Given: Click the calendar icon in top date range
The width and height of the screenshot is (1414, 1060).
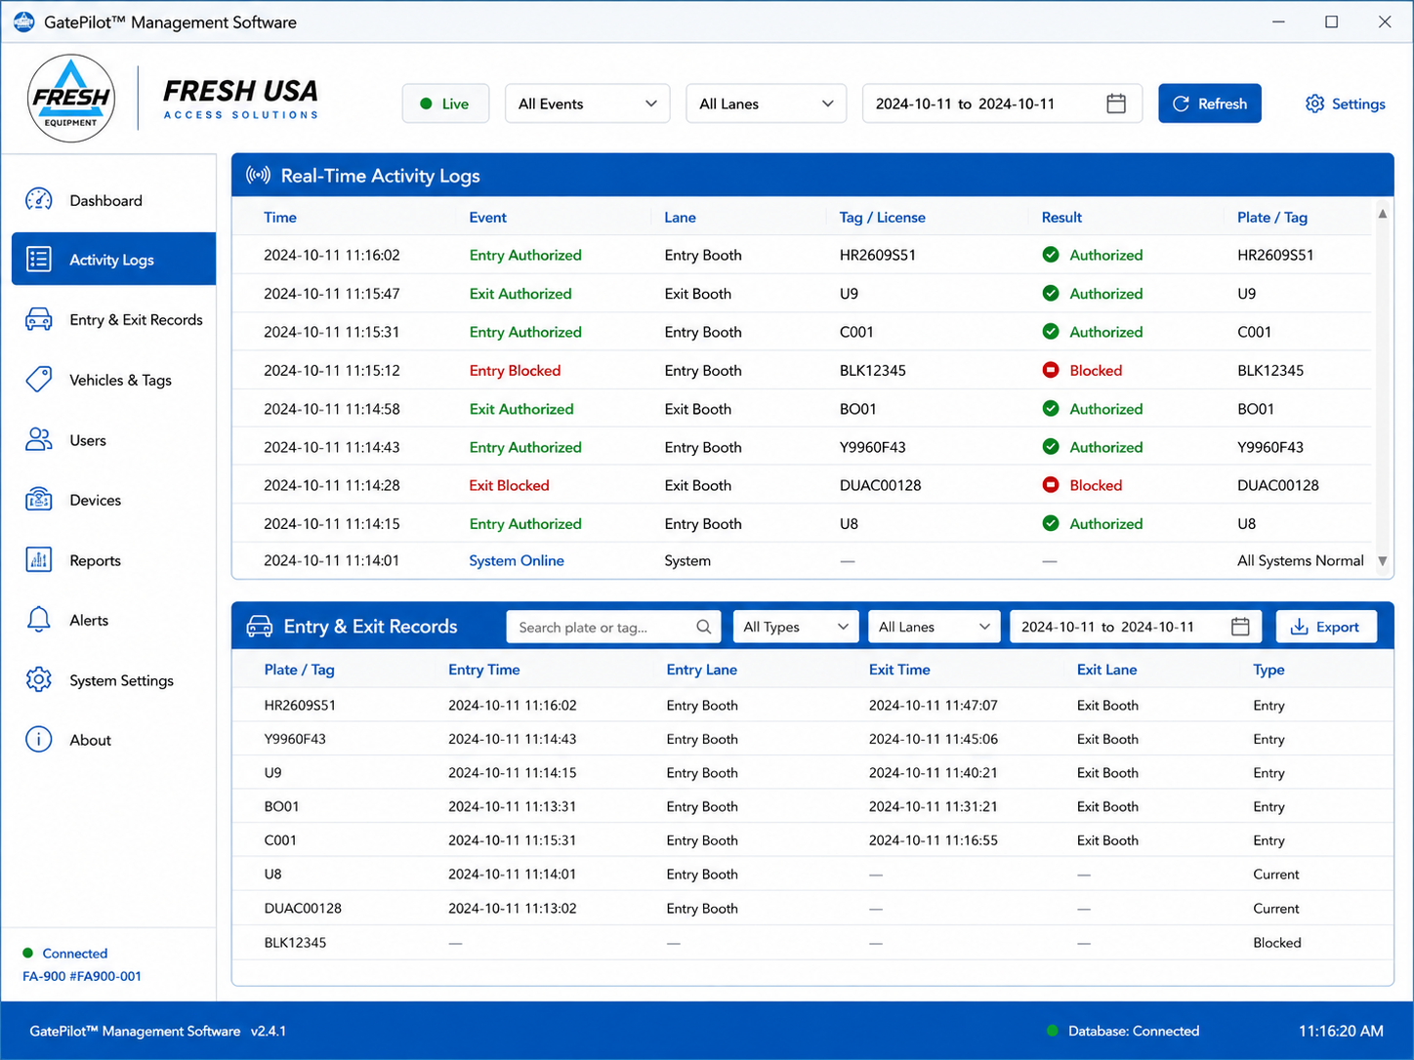Looking at the screenshot, I should (x=1116, y=103).
